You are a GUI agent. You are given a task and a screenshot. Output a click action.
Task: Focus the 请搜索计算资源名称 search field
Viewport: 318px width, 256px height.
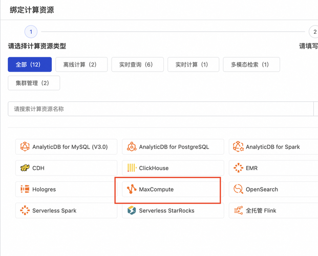(161, 109)
